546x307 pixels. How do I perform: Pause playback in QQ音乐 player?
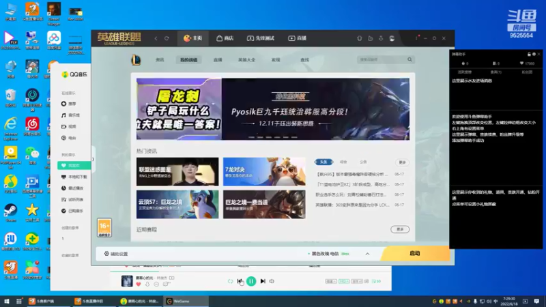click(x=251, y=281)
